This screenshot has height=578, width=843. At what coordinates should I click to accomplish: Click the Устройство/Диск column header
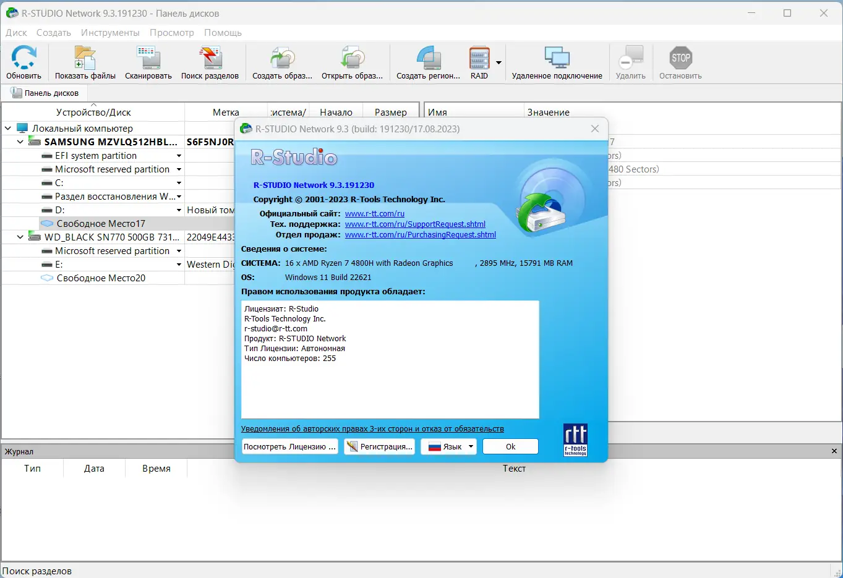coord(93,112)
